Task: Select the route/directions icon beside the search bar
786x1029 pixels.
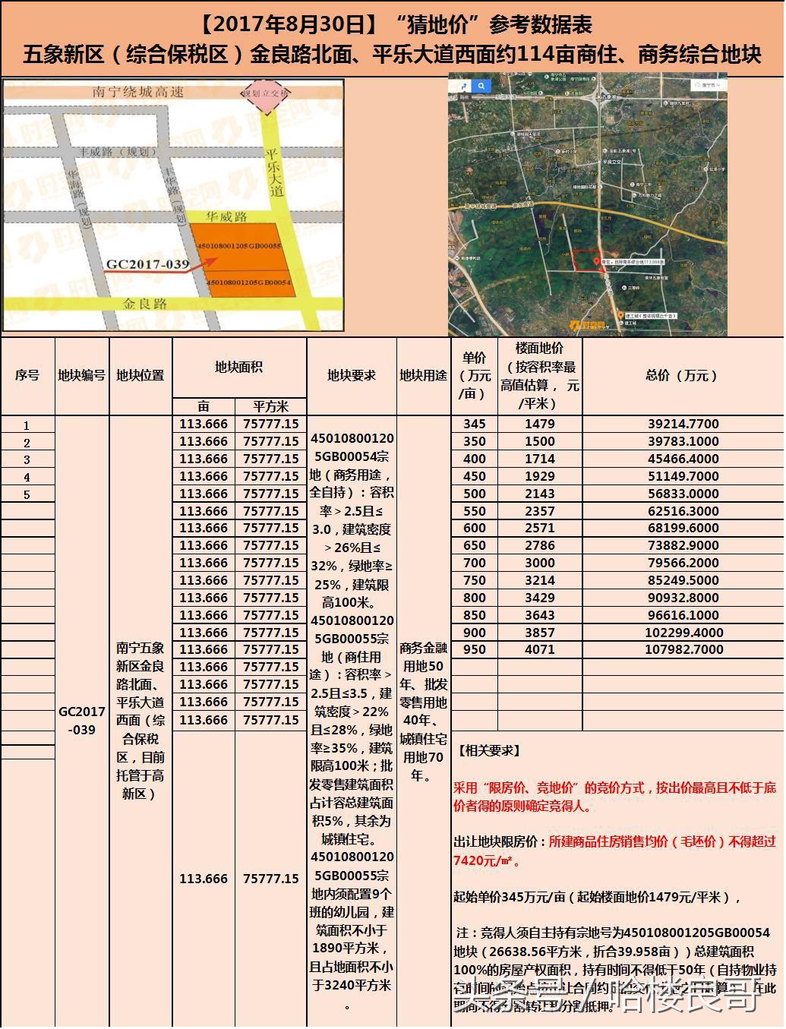Action: click(x=463, y=86)
